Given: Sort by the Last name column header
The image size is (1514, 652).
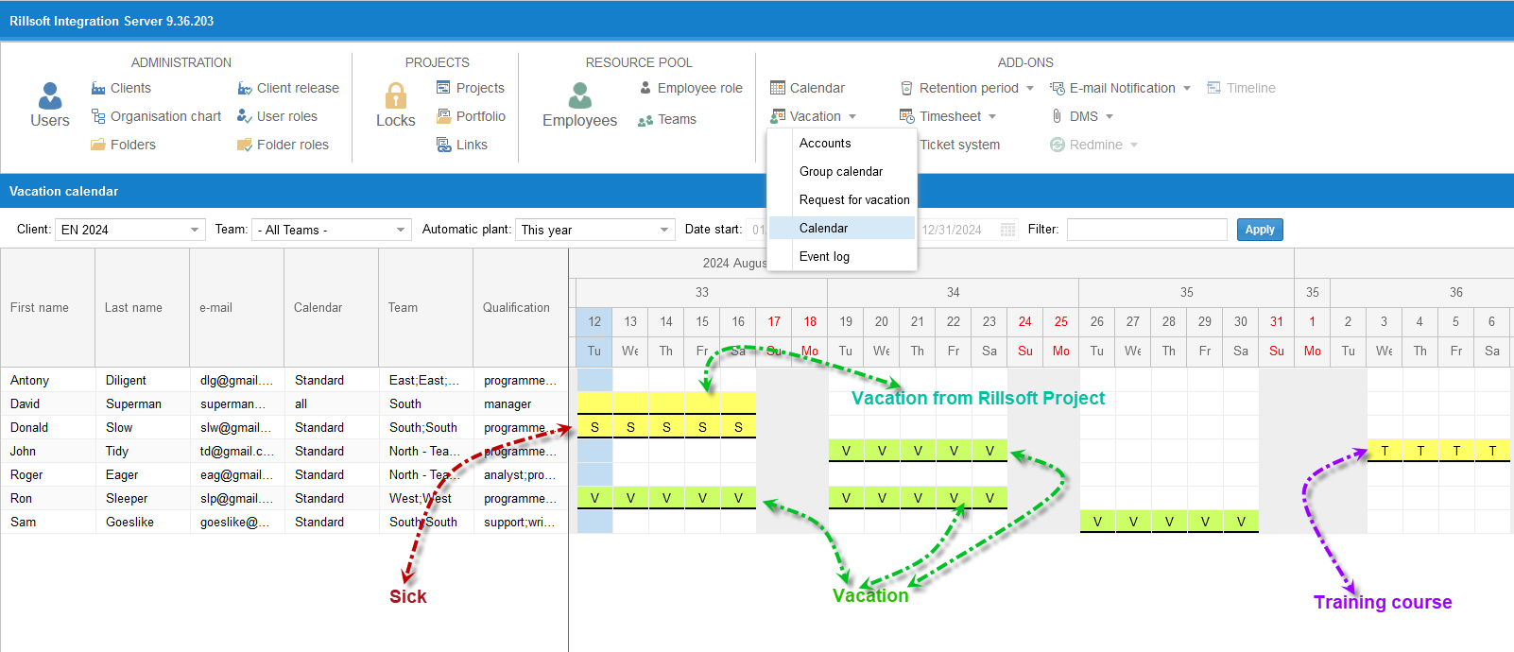Looking at the screenshot, I should (133, 307).
